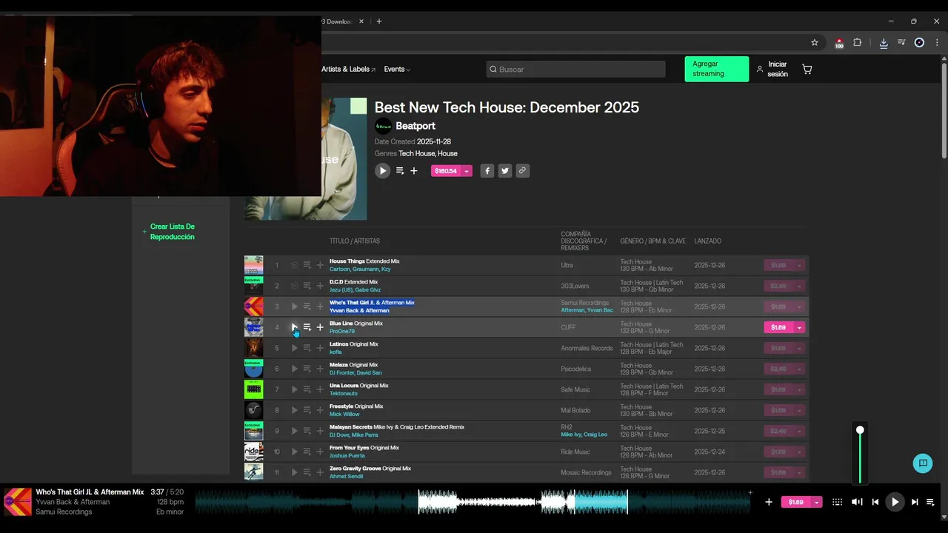Open the chat support bubble
This screenshot has width=948, height=533.
click(x=923, y=463)
